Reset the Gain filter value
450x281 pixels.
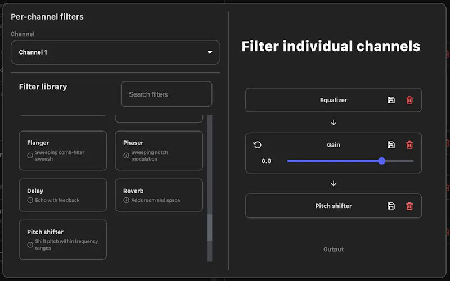click(x=258, y=145)
